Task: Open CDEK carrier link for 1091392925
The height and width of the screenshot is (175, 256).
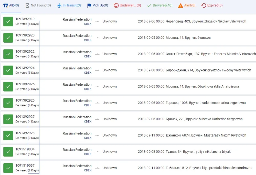Action: pos(88,89)
